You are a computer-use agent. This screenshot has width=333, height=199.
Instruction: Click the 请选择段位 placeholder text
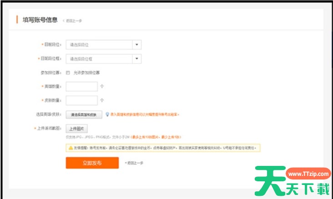click(79, 45)
